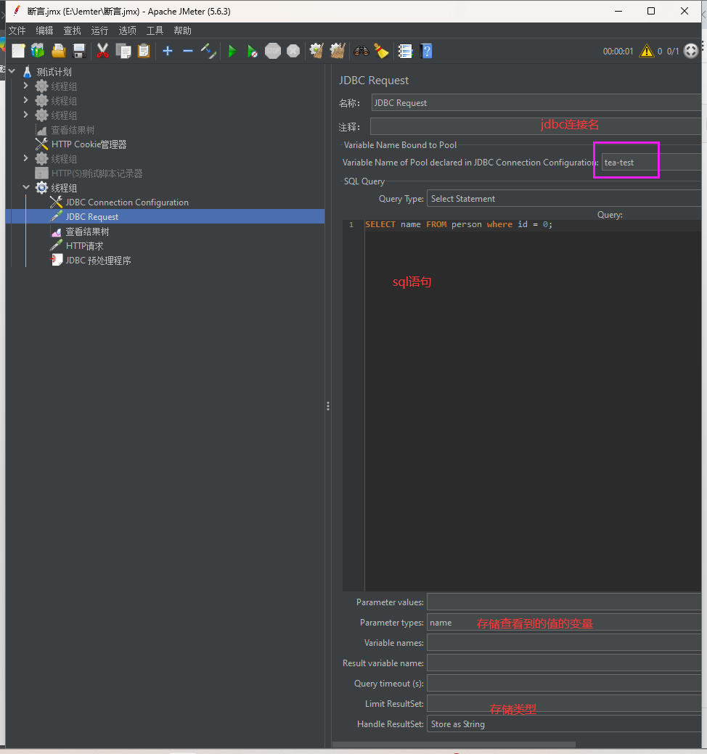The width and height of the screenshot is (707, 754).
Task: Click the Clear all results icon
Action: (x=338, y=51)
